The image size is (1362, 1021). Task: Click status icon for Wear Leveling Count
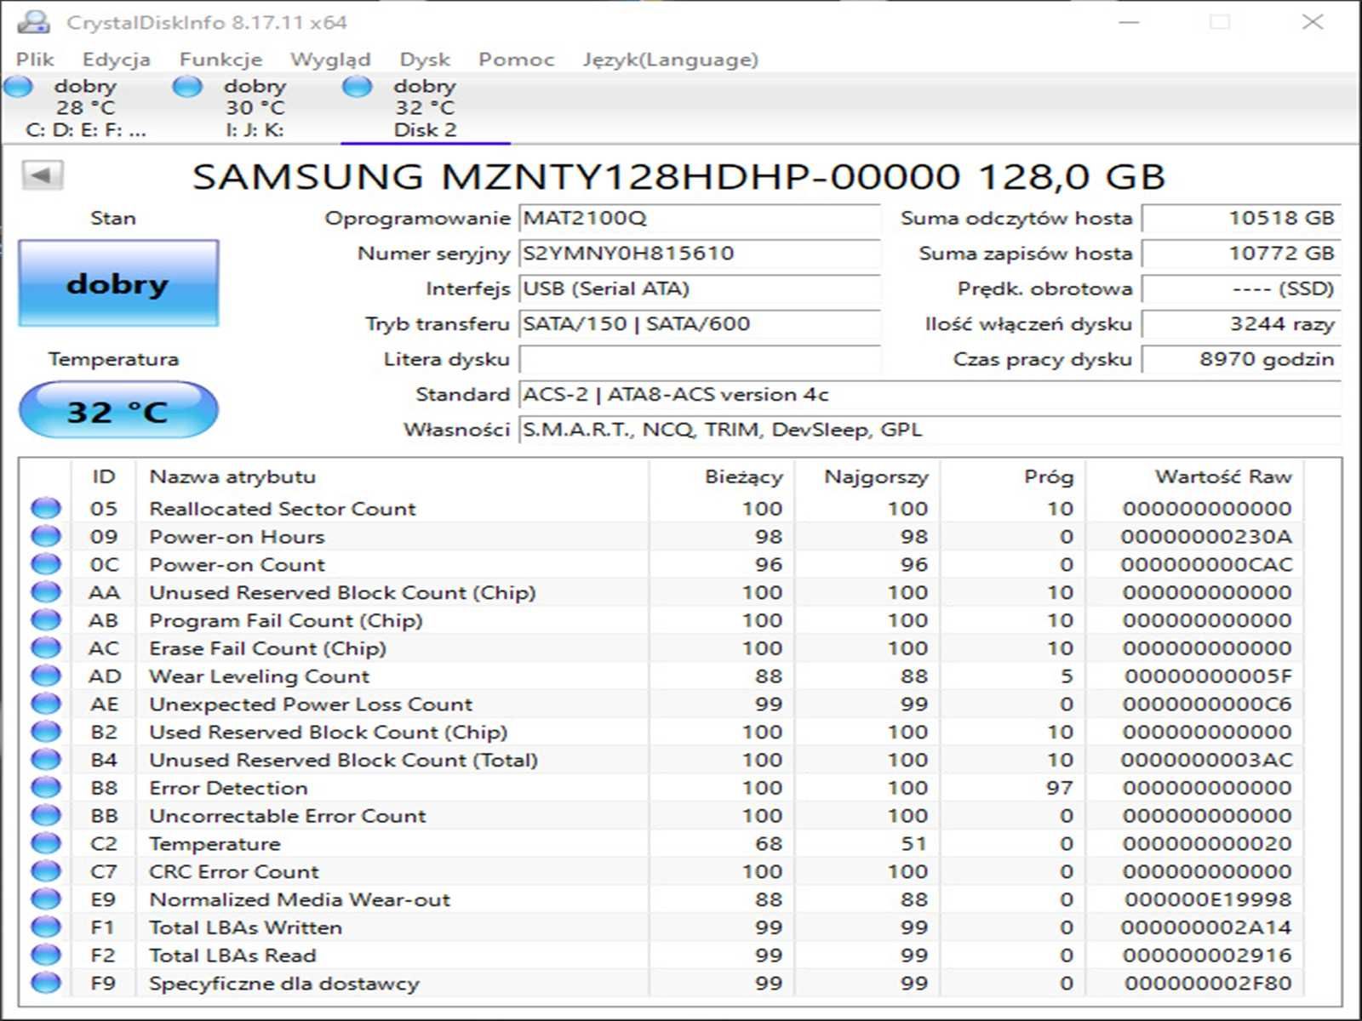(46, 676)
